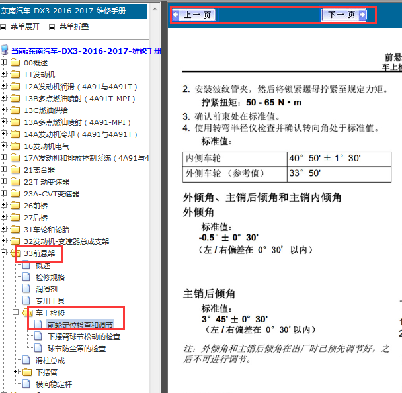Click open folder icon of 车上检修
This screenshot has height=393, width=402.
(x=27, y=313)
